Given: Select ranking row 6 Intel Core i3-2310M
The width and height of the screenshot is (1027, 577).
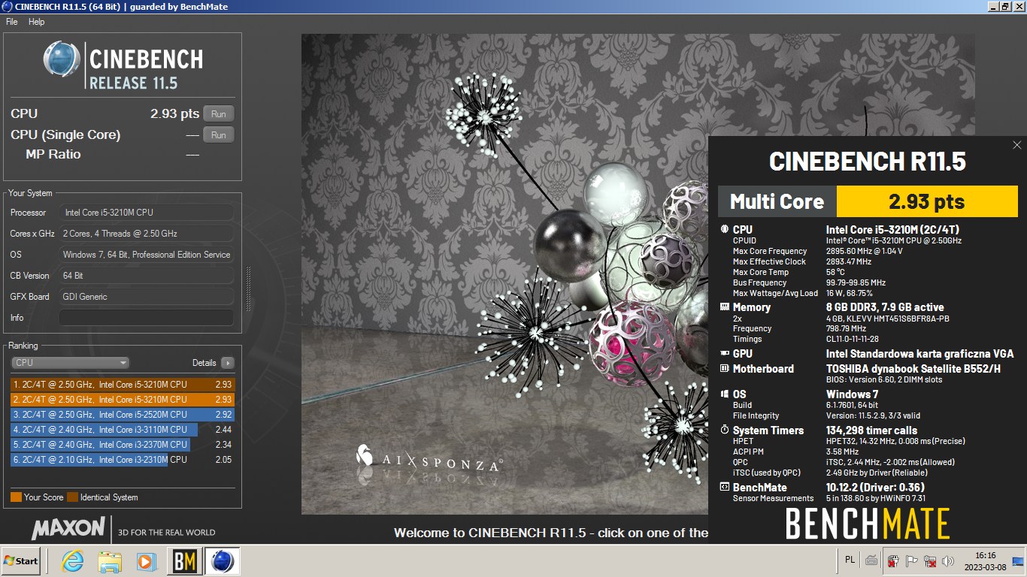Looking at the screenshot, I should pyautogui.click(x=123, y=460).
